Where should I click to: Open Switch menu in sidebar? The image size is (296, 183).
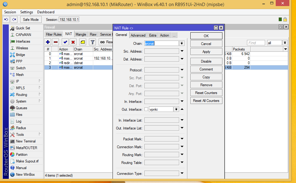21,68
